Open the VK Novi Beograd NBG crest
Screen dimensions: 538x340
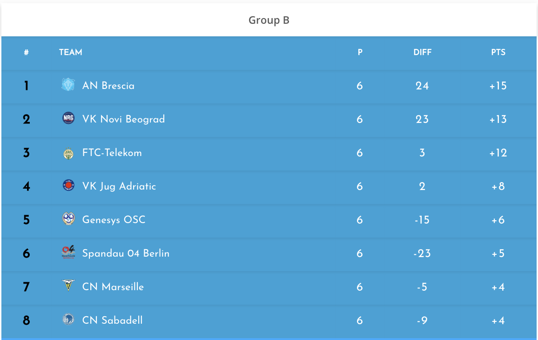[68, 118]
